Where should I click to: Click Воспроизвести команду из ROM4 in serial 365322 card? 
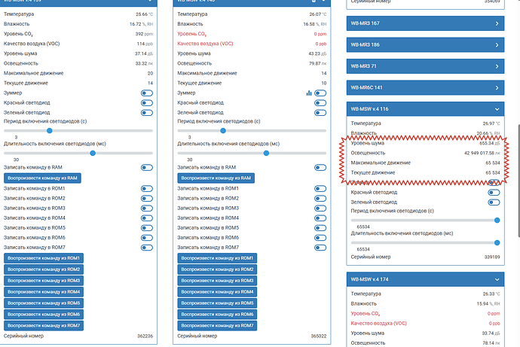point(217,292)
